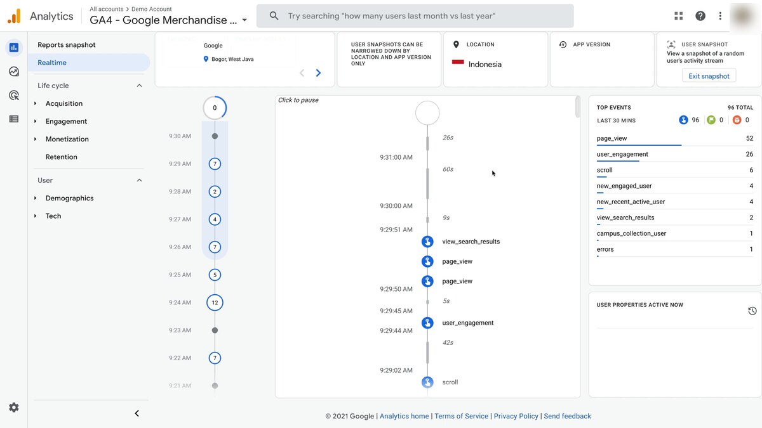
Task: Select Realtime in the sidebar
Action: [89, 63]
